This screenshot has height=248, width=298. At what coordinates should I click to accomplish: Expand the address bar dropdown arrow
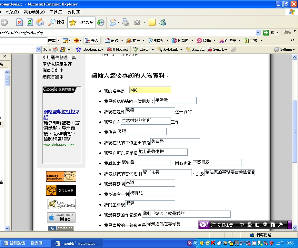pyautogui.click(x=258, y=33)
